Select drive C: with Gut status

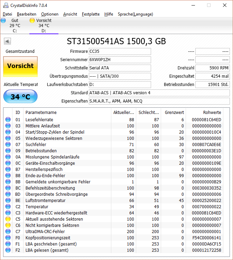15,26
